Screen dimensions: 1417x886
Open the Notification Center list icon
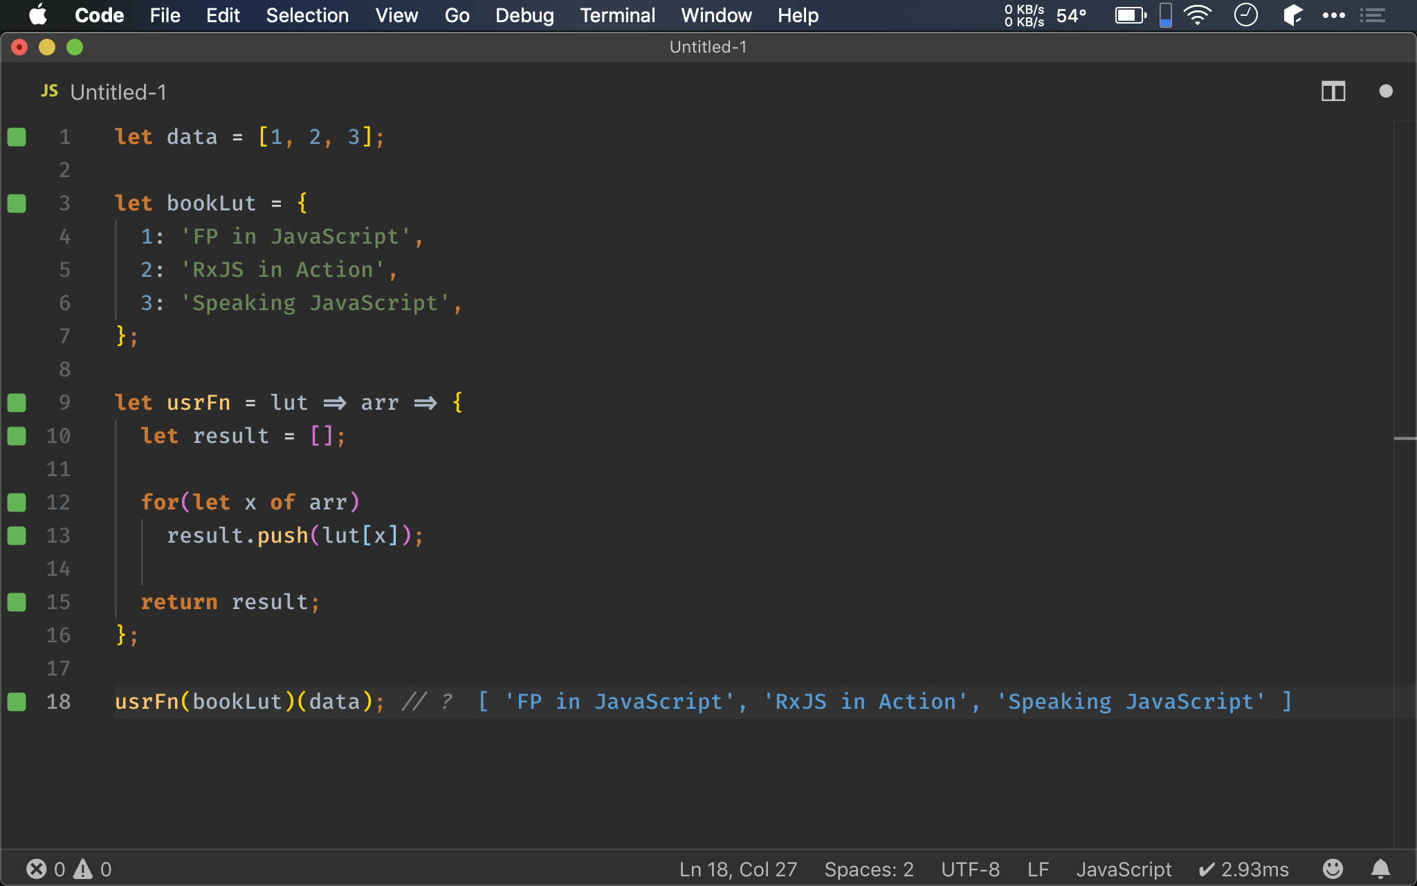[1372, 15]
